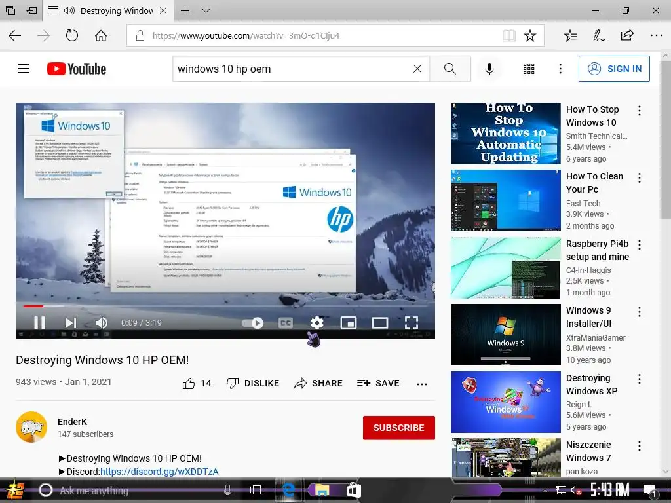
Task: Seek along the video progress bar
Action: (x=225, y=306)
